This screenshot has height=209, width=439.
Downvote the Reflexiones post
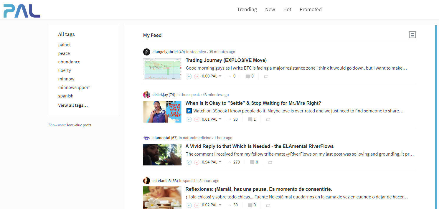pyautogui.click(x=197, y=205)
